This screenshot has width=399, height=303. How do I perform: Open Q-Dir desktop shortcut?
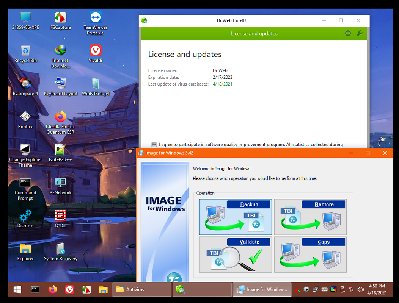click(61, 219)
